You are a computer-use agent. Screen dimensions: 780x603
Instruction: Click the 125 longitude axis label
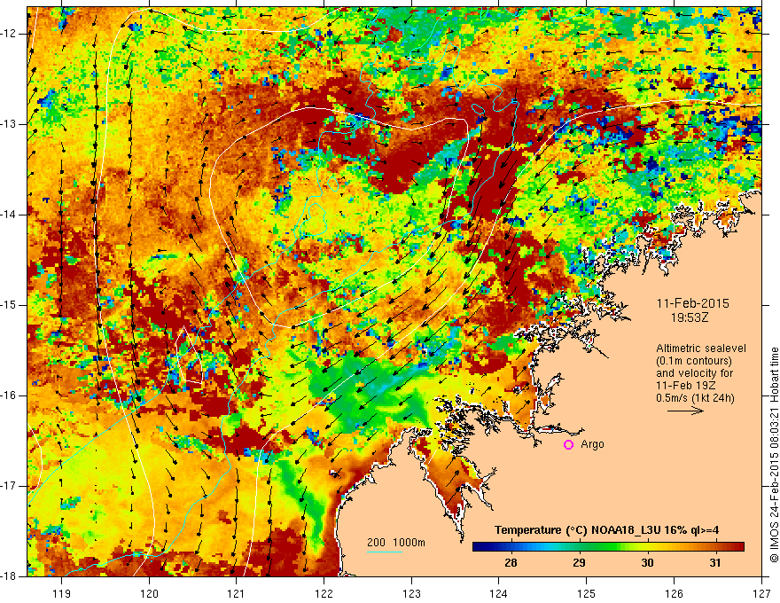[x=587, y=593]
